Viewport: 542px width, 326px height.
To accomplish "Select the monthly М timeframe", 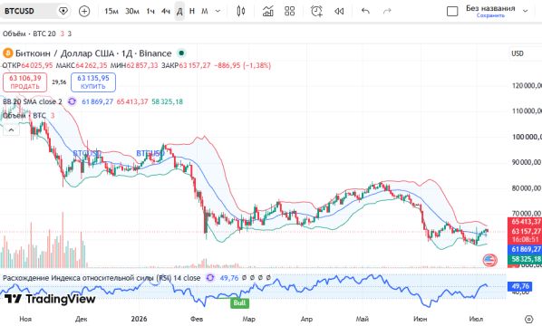I will (205, 12).
